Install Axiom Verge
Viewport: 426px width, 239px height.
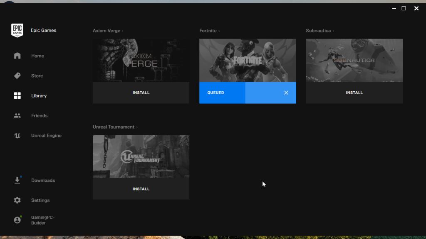tap(141, 93)
